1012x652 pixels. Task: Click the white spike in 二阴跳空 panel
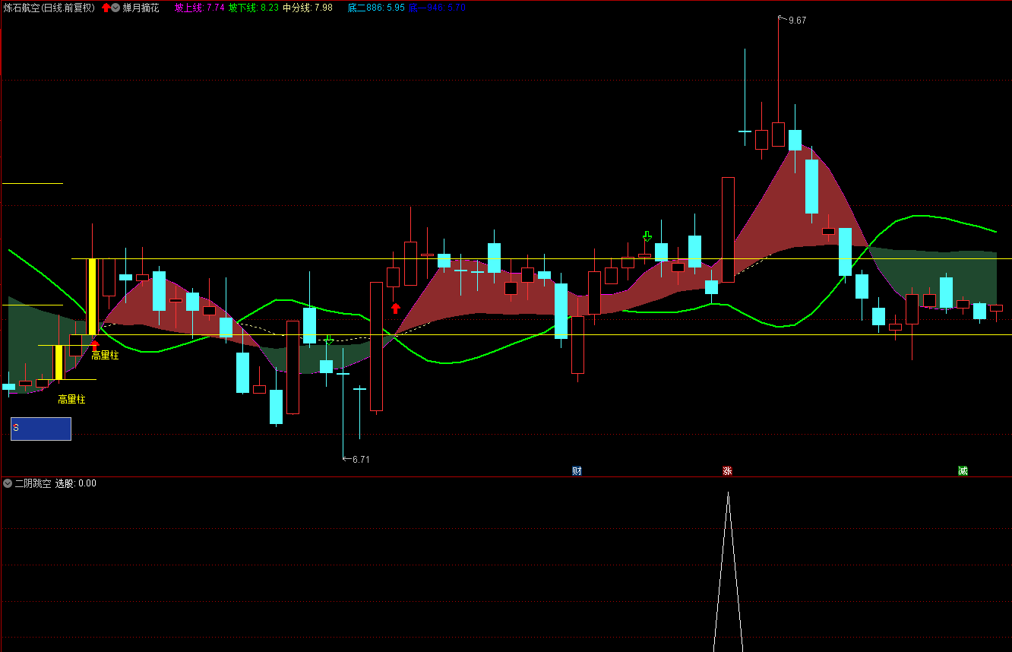tap(728, 571)
